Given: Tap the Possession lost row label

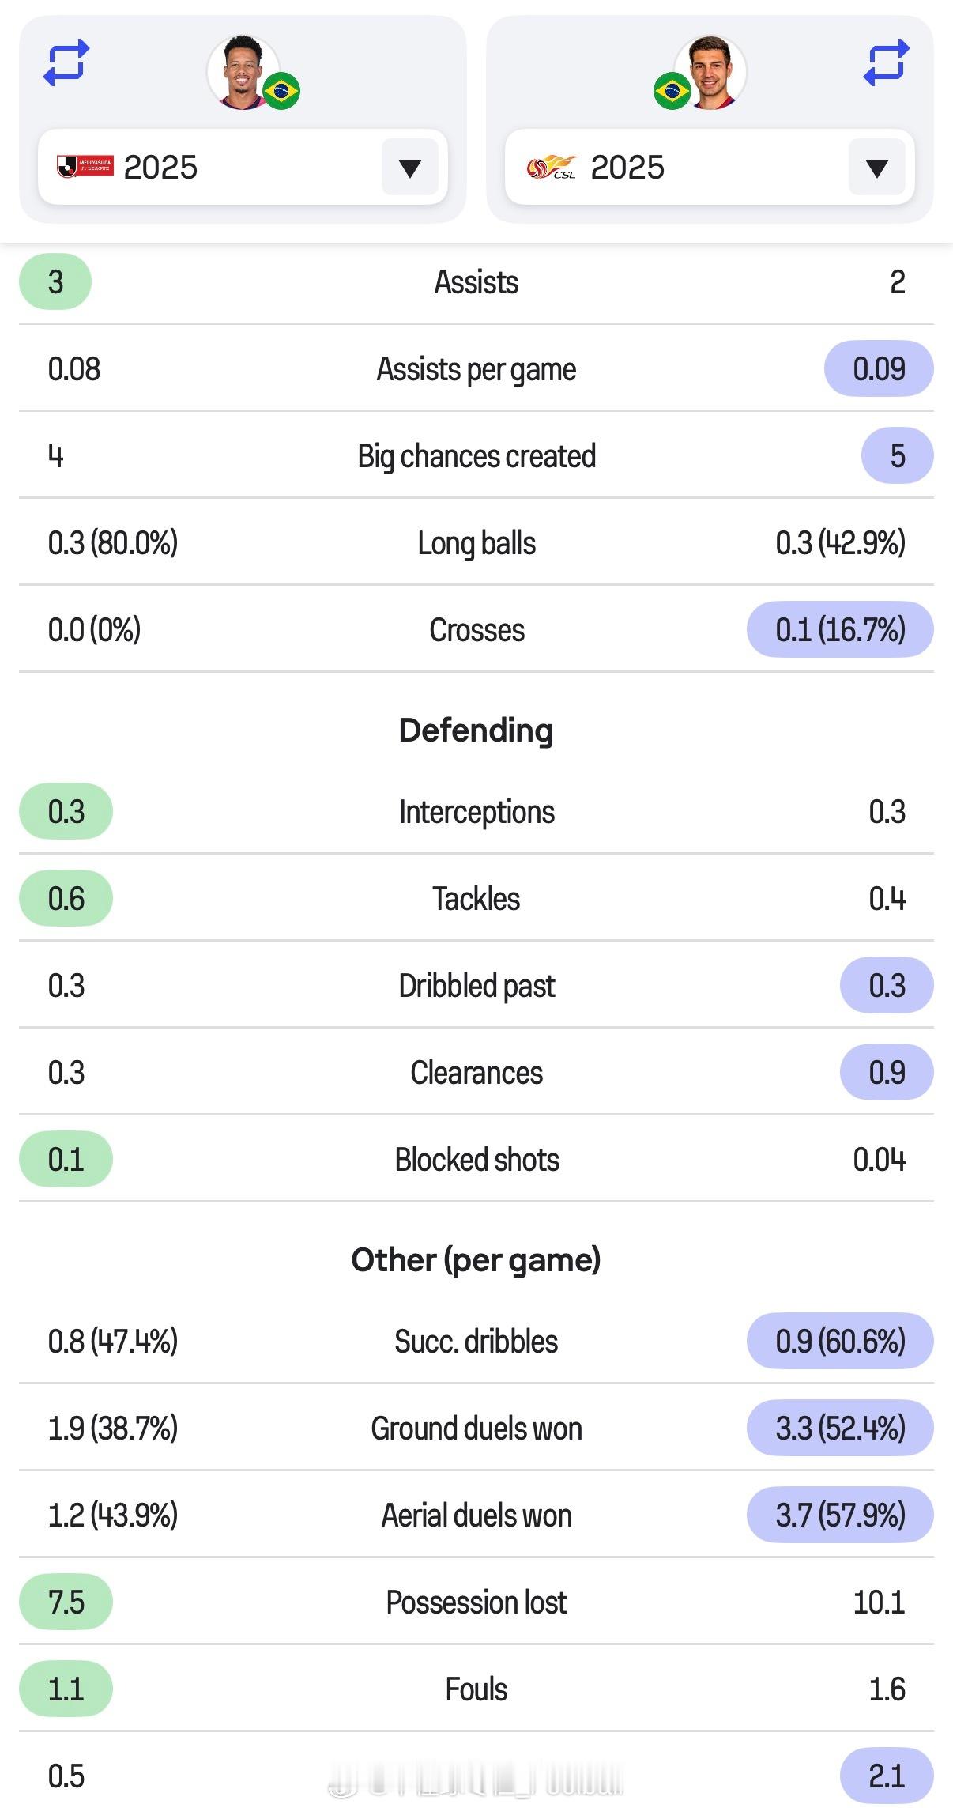Looking at the screenshot, I should (x=476, y=1602).
